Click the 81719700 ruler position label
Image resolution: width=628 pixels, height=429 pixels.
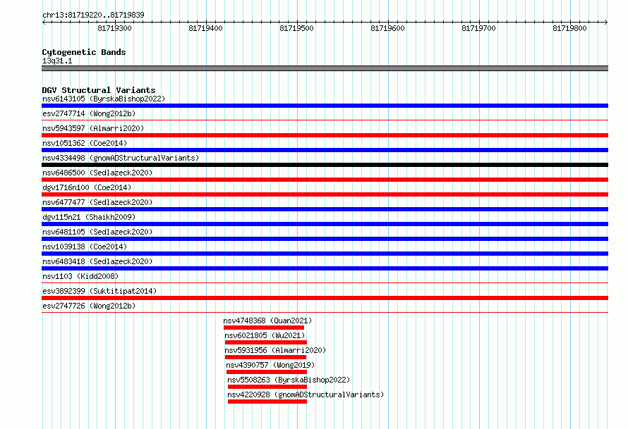pyautogui.click(x=478, y=28)
